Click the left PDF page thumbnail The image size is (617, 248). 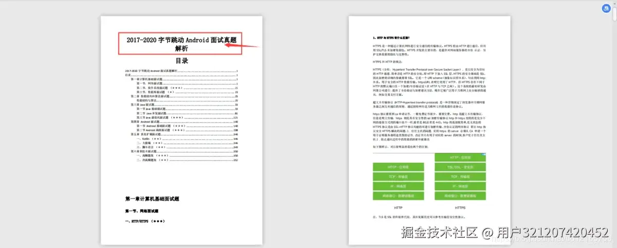(182, 130)
